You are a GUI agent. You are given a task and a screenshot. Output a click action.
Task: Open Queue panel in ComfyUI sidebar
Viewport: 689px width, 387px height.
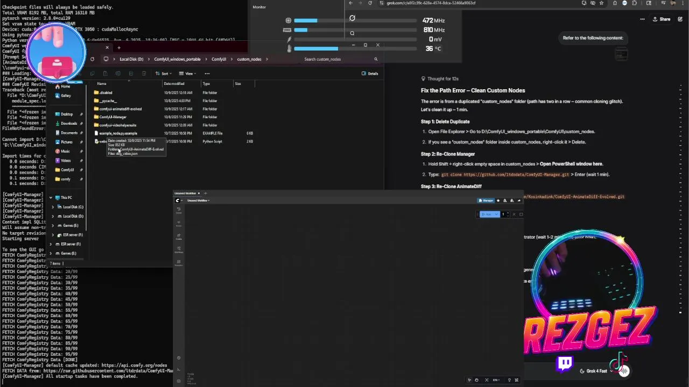coord(179,210)
